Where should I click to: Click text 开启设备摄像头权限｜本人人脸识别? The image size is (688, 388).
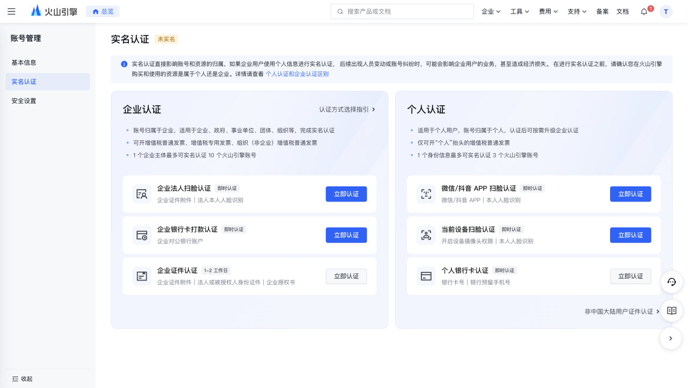click(488, 241)
